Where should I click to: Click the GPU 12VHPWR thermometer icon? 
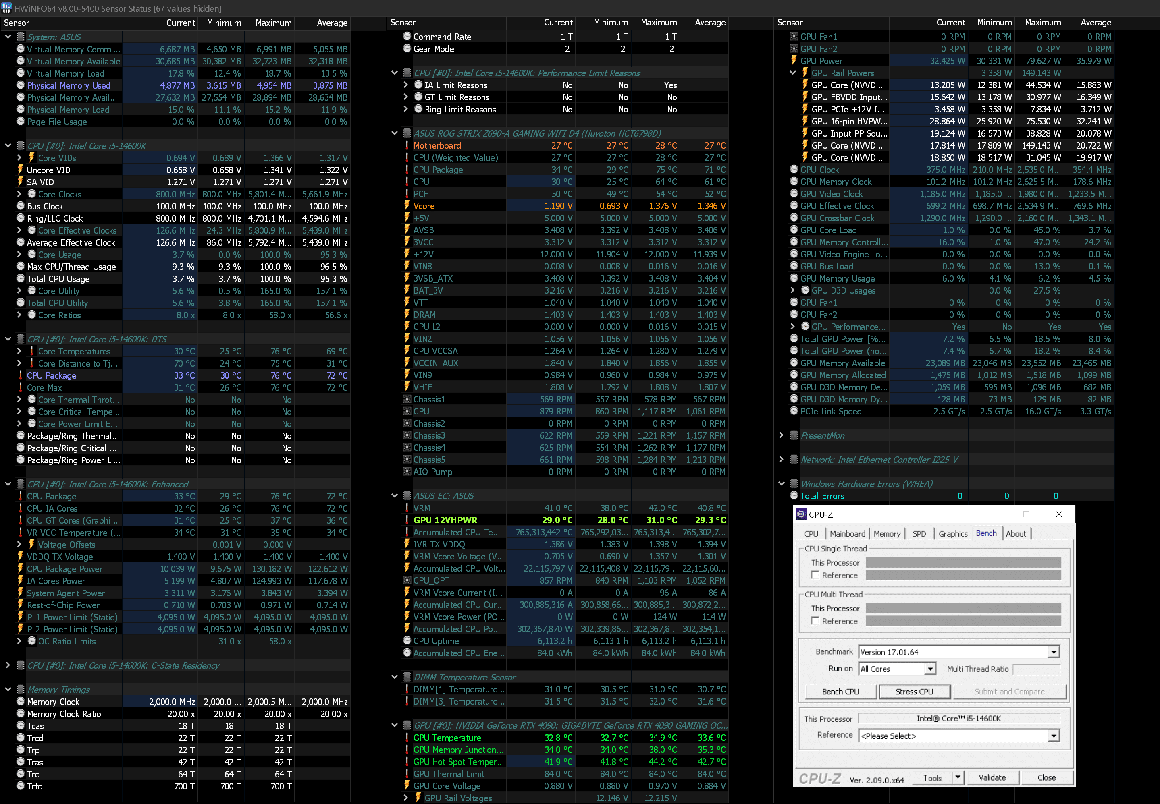[x=407, y=520]
